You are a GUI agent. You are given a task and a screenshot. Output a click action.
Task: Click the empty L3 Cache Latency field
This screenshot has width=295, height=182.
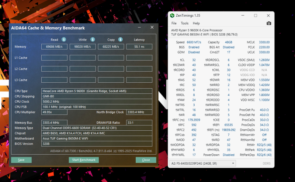139,80
